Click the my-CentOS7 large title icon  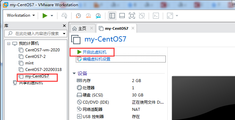point(76,39)
